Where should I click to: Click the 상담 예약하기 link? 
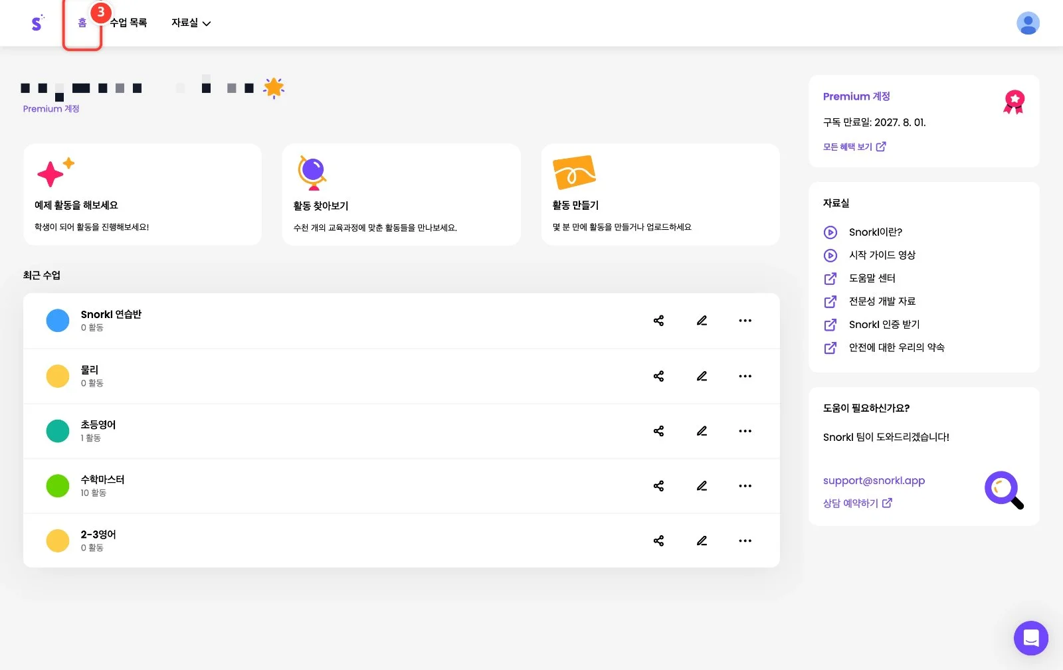857,503
